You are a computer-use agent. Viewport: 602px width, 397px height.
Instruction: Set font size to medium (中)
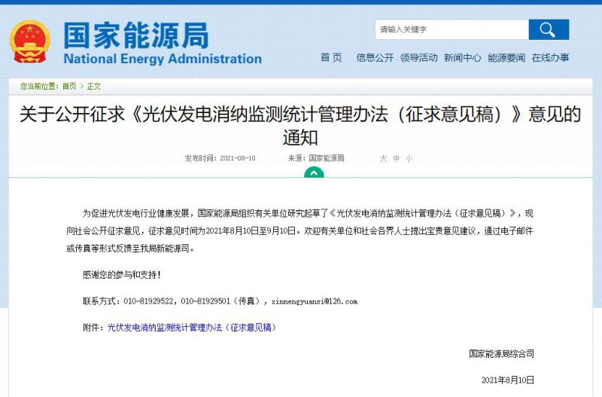(x=397, y=158)
